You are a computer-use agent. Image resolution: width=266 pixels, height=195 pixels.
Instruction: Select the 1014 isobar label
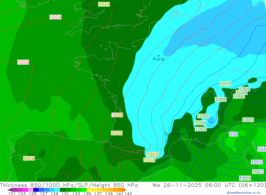tap(149, 160)
